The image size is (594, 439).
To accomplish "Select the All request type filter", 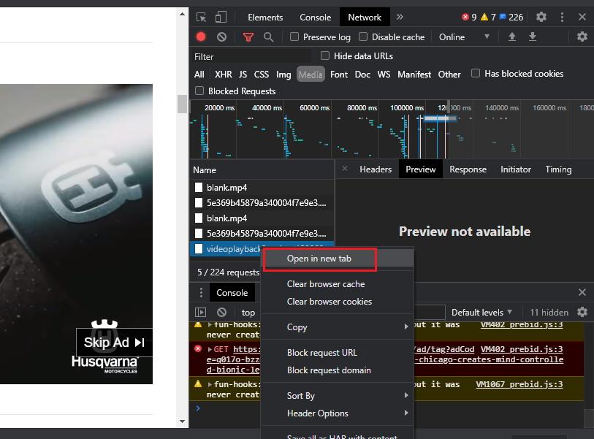I will (199, 75).
